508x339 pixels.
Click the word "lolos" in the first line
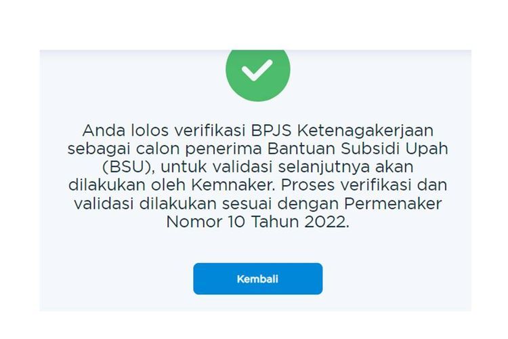(150, 130)
